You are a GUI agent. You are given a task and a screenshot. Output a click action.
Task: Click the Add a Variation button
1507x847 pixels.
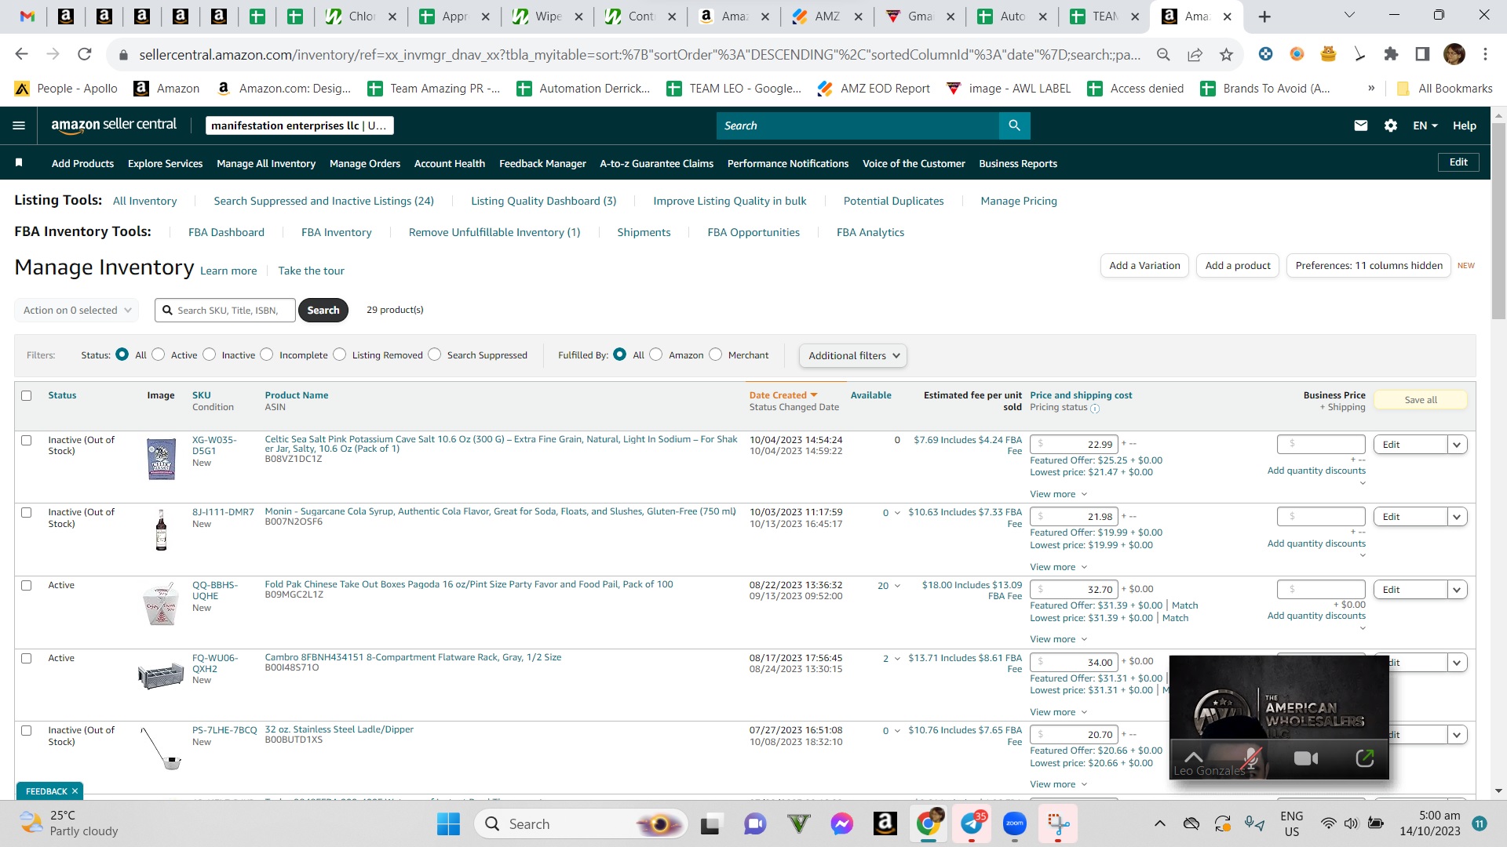1144,266
